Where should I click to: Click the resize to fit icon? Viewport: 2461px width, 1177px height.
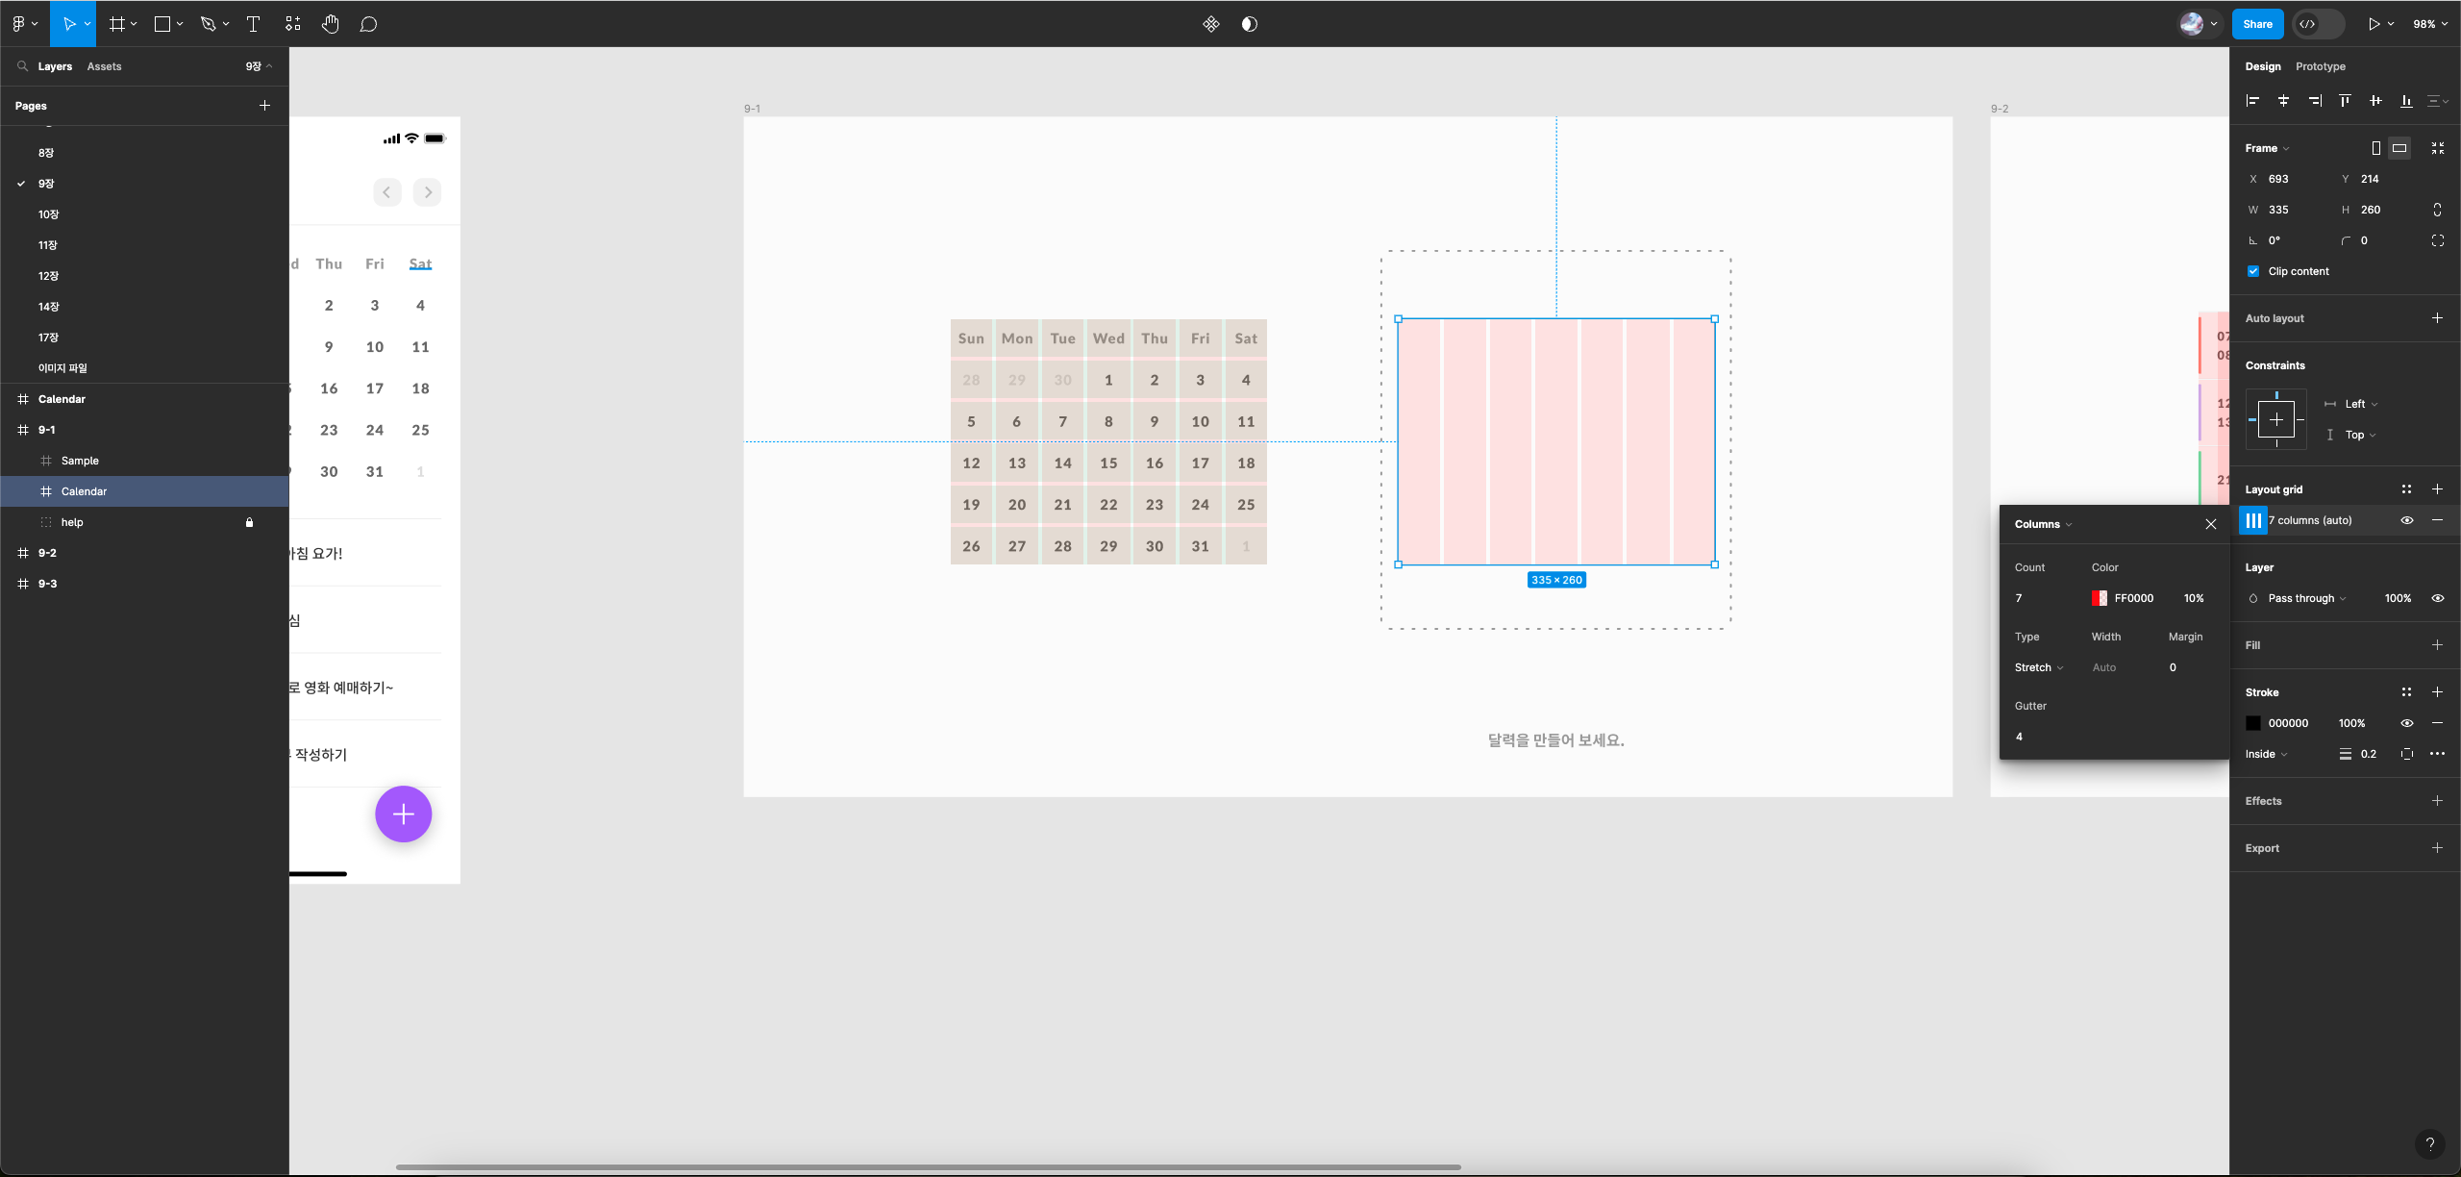pos(2438,148)
